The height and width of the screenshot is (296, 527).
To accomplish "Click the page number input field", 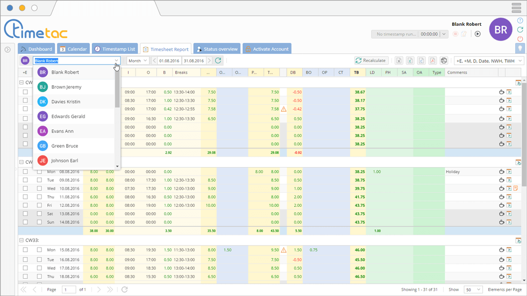I will [x=69, y=290].
